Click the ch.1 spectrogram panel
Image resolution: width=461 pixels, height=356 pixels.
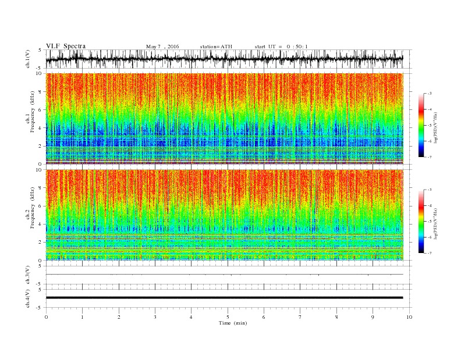pyautogui.click(x=224, y=119)
